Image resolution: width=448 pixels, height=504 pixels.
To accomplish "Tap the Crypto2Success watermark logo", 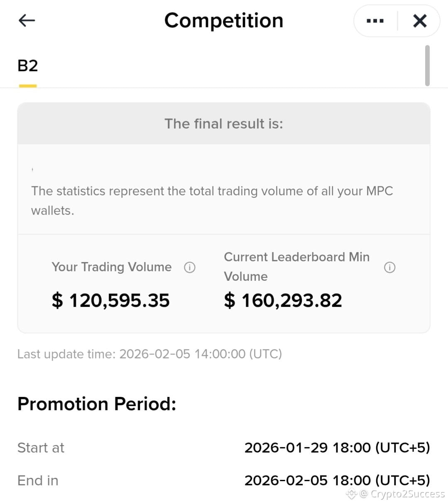I will (x=395, y=494).
